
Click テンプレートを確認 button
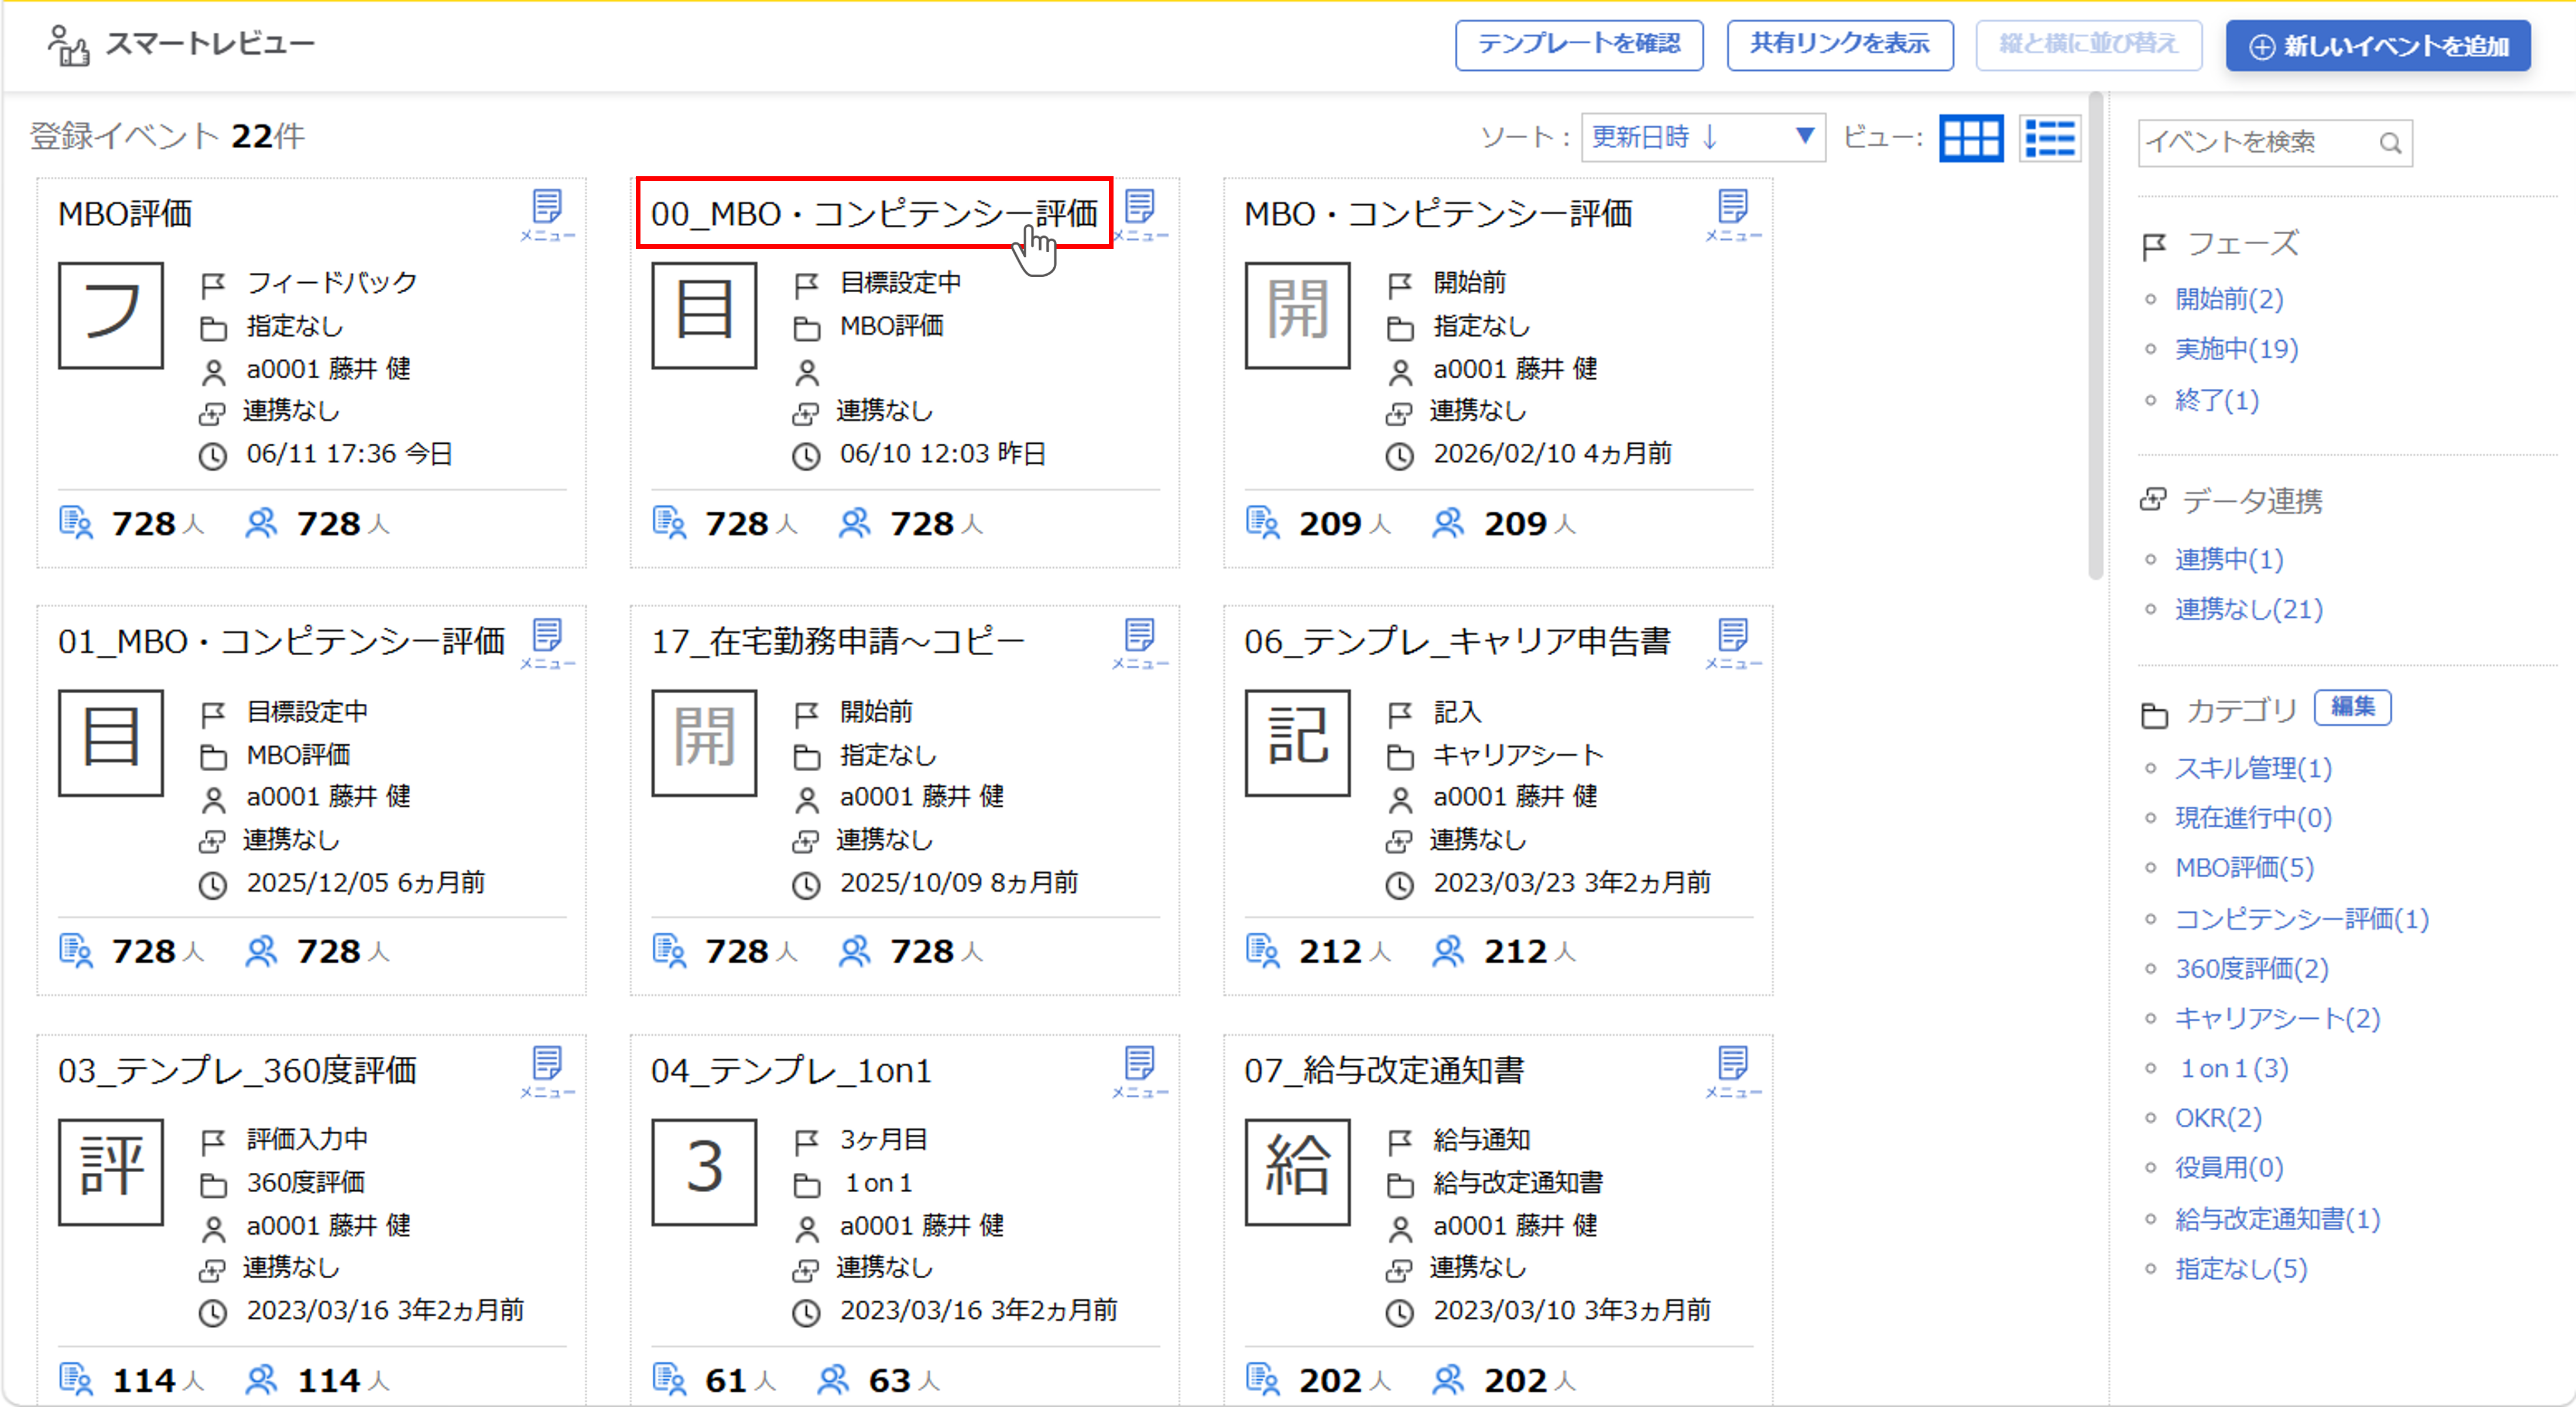click(1579, 45)
